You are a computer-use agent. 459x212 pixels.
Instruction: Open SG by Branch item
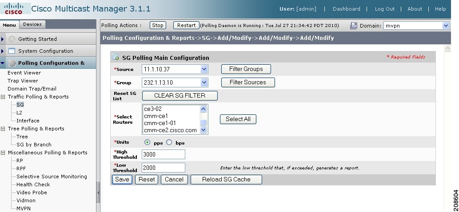(x=34, y=145)
